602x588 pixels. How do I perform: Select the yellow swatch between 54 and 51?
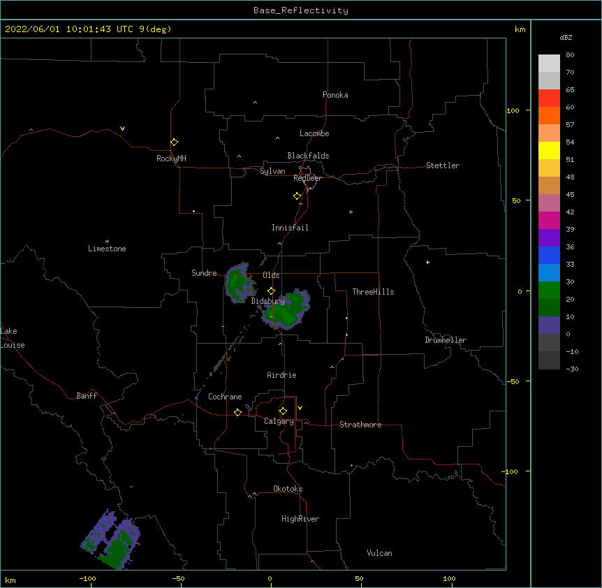pyautogui.click(x=549, y=150)
